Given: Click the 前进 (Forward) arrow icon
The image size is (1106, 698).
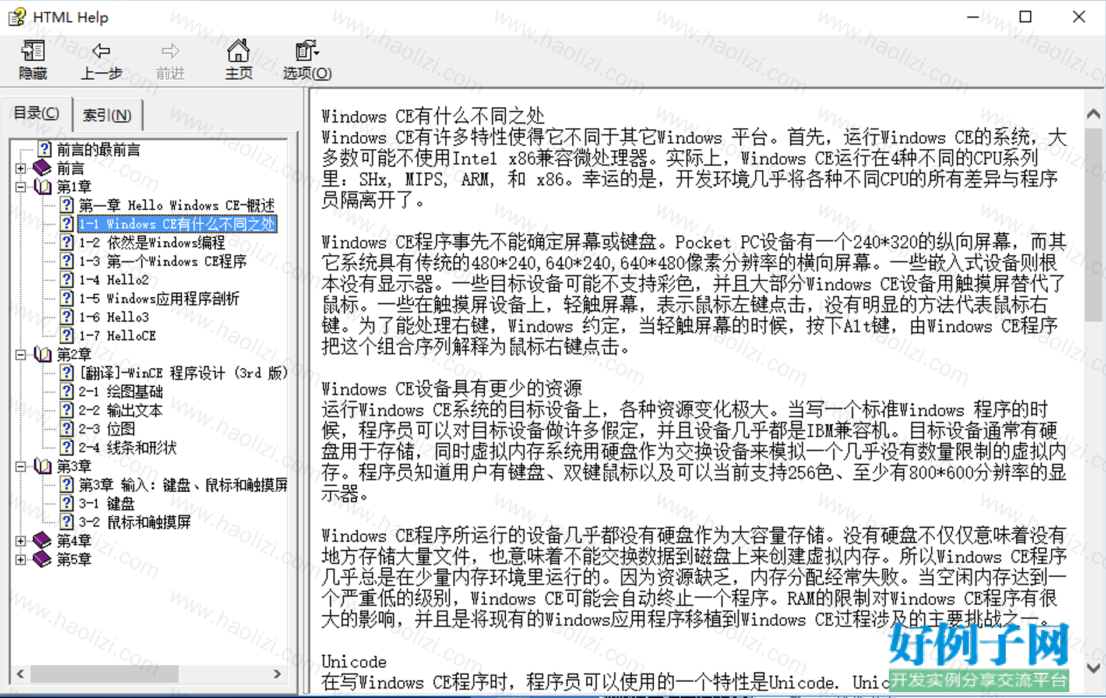Looking at the screenshot, I should (x=170, y=51).
